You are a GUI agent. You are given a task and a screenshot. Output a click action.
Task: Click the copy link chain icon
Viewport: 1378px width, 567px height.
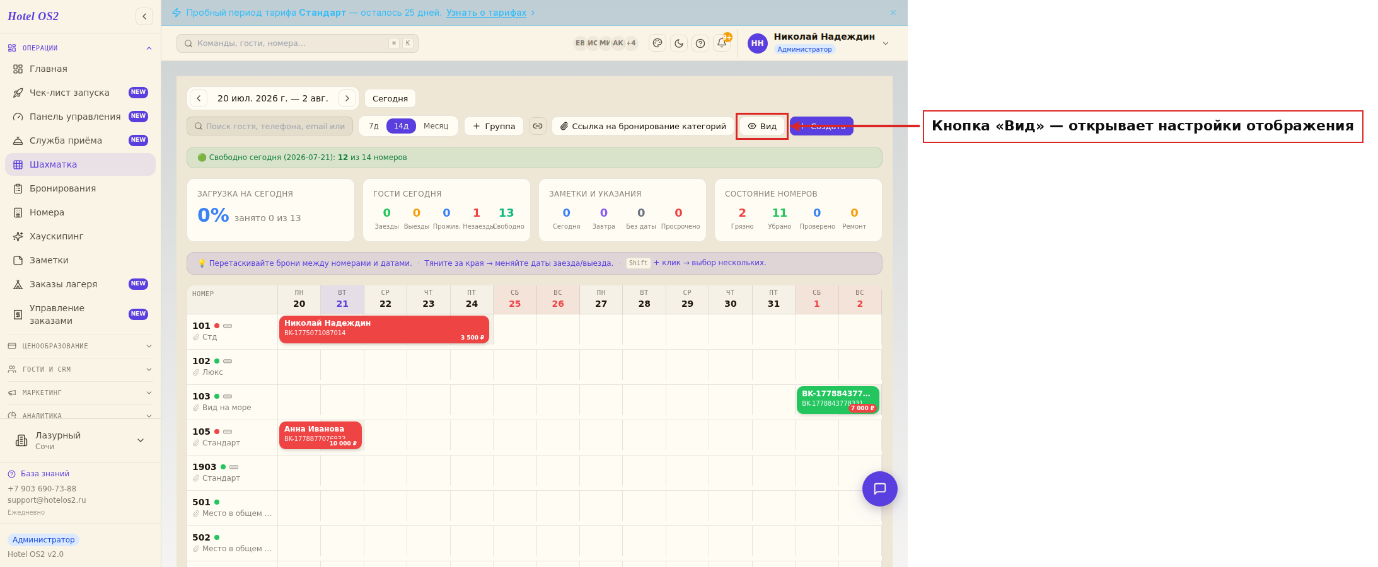pos(538,126)
